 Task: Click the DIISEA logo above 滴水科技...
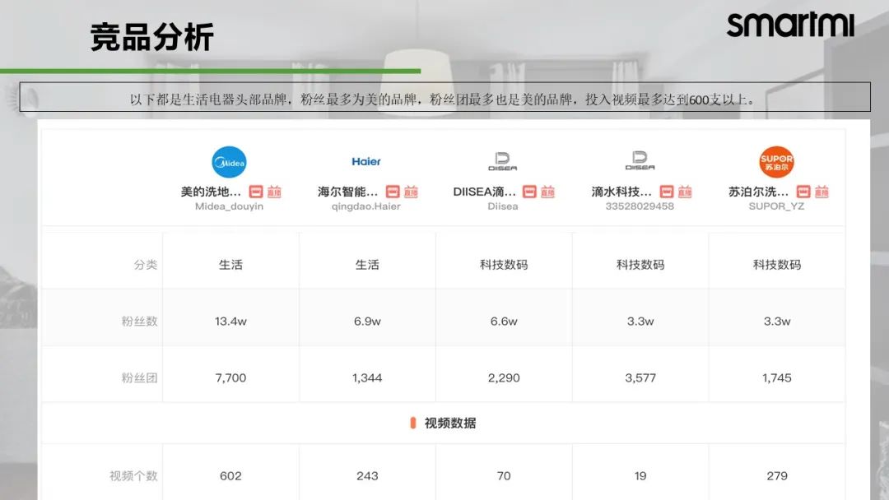tap(640, 161)
